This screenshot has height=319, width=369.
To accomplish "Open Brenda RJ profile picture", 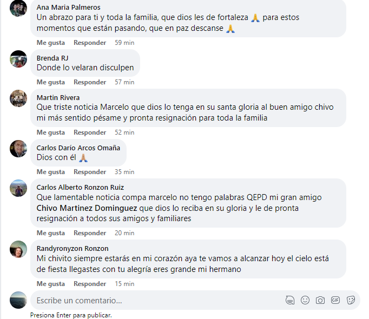I will tap(18, 59).
